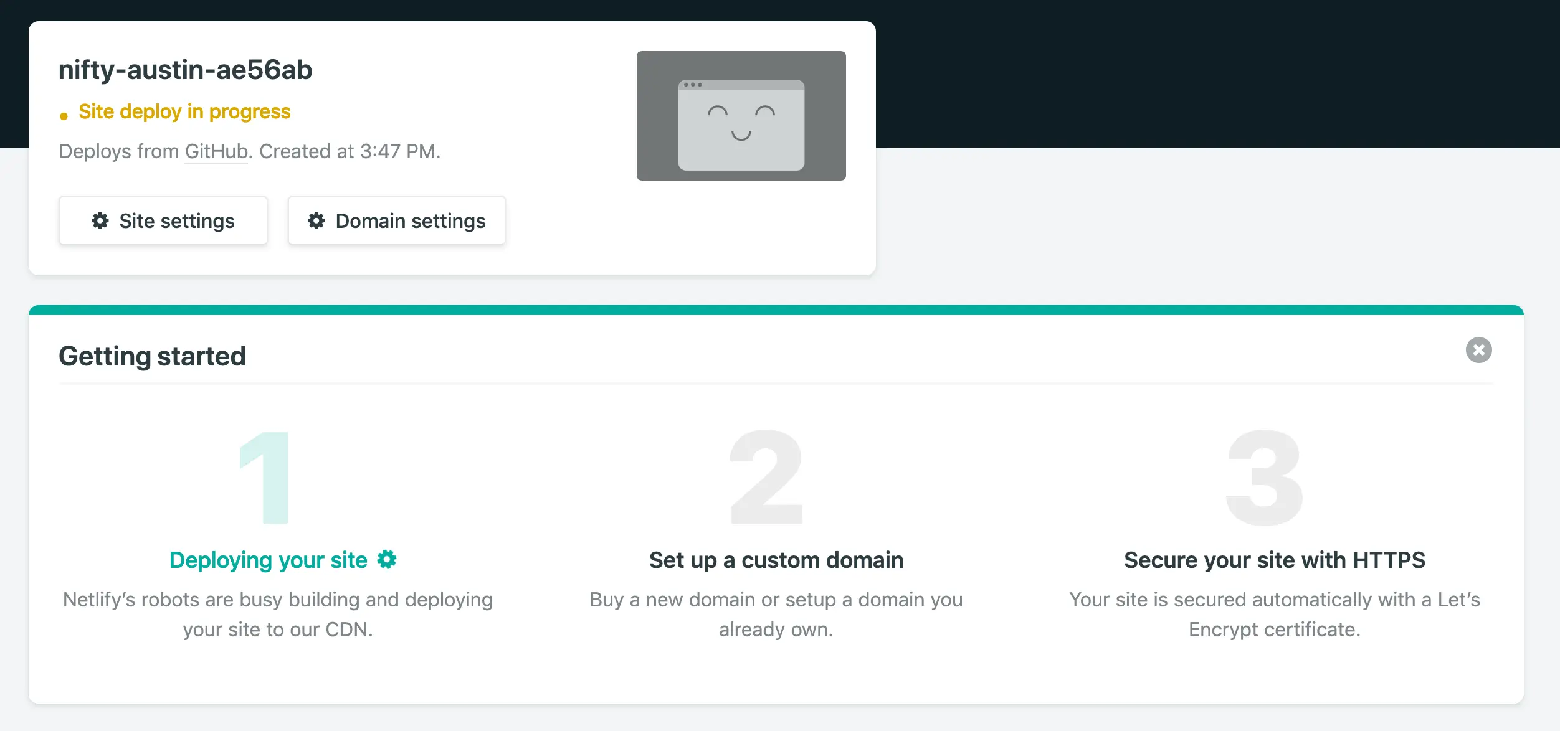
Task: Click the Site deploy in progress status
Action: (184, 111)
